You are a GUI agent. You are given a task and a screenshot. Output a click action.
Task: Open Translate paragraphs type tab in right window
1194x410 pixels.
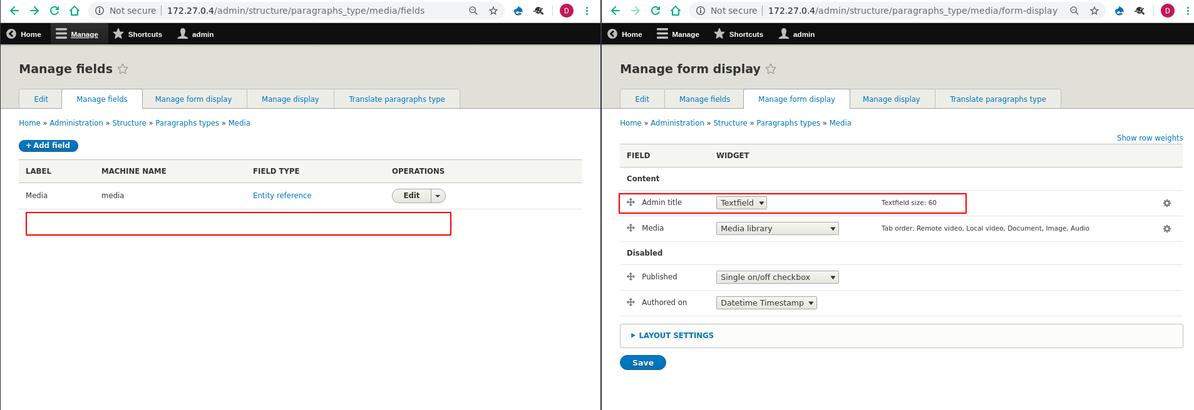[997, 99]
